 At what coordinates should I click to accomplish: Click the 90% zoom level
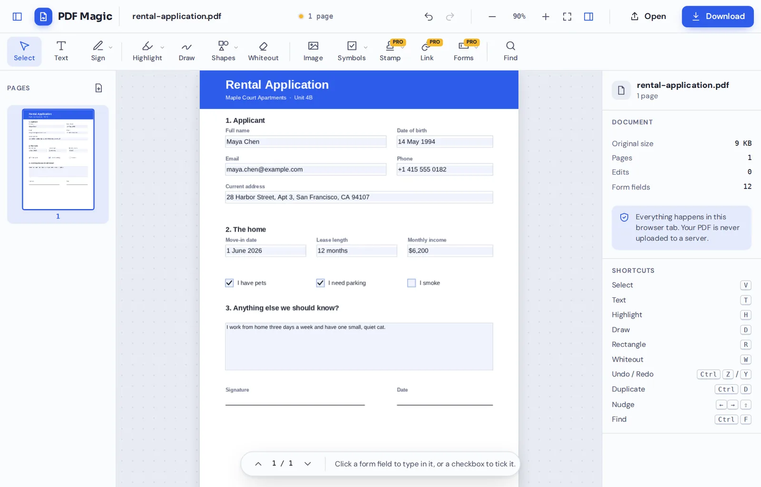coord(519,17)
